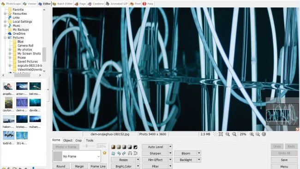
Task: Open the Film Effect dropdown arrow
Action: (x=170, y=160)
